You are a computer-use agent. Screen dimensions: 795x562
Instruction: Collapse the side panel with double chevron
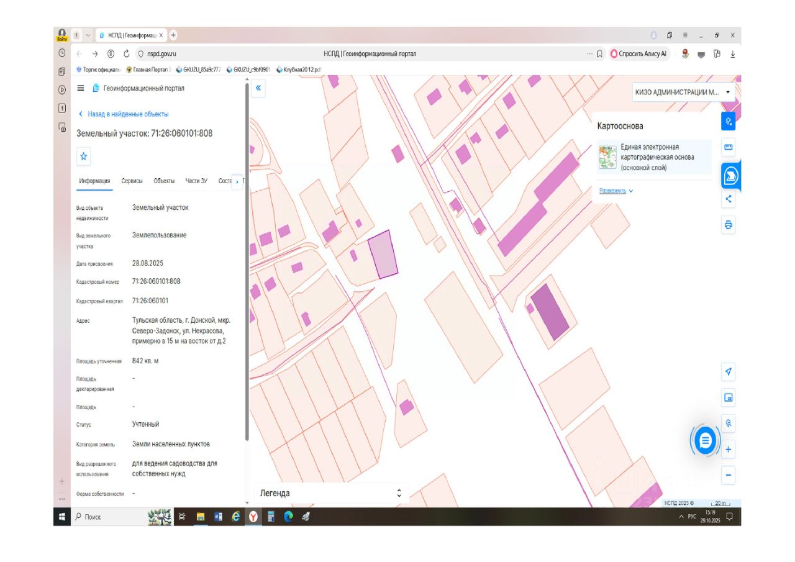(x=258, y=88)
